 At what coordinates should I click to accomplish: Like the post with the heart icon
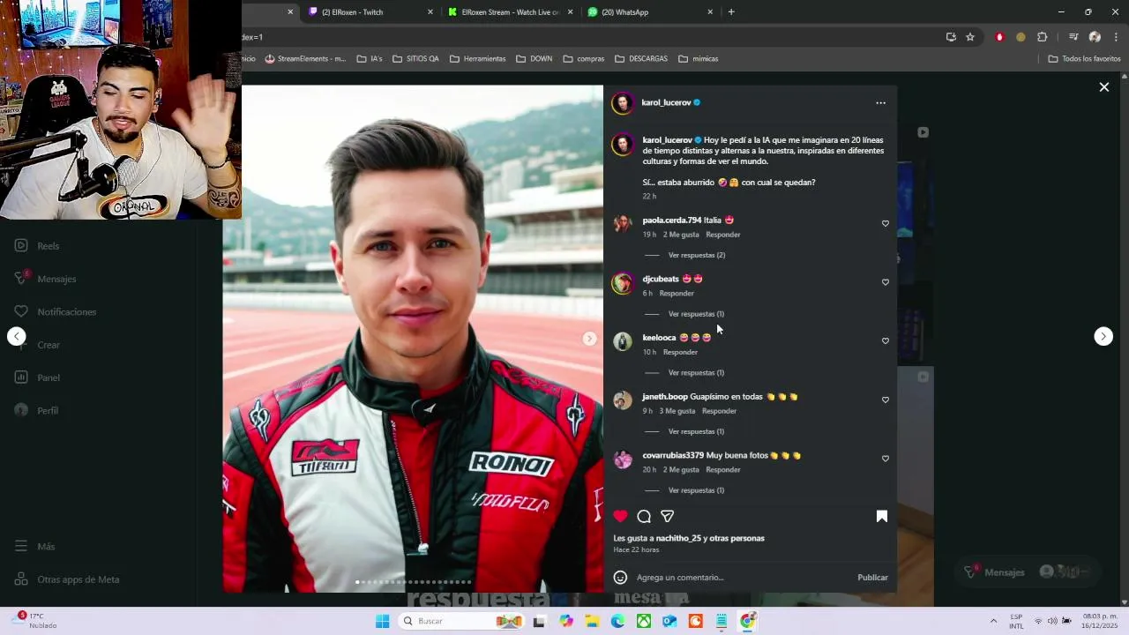621,516
